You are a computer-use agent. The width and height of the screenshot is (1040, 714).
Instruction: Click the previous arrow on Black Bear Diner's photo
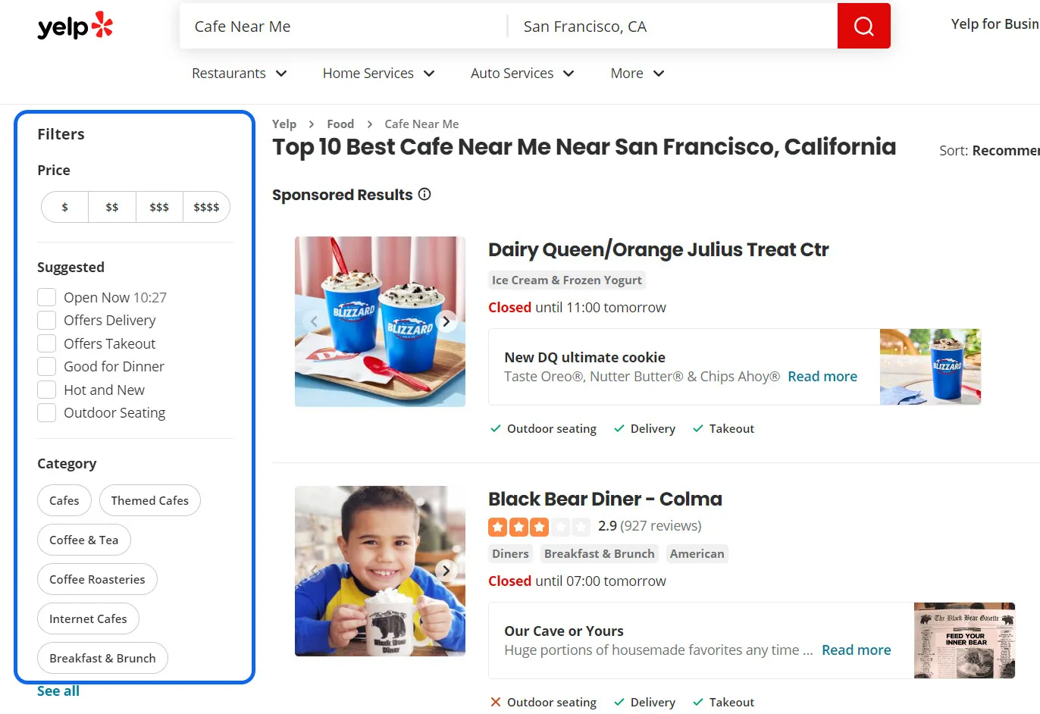[314, 571]
